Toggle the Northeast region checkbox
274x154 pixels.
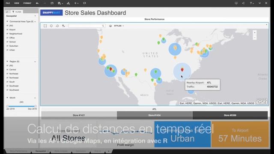click(7, 74)
